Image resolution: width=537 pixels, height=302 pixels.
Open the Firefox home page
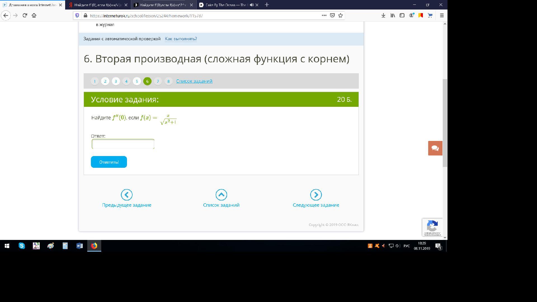coord(34,15)
